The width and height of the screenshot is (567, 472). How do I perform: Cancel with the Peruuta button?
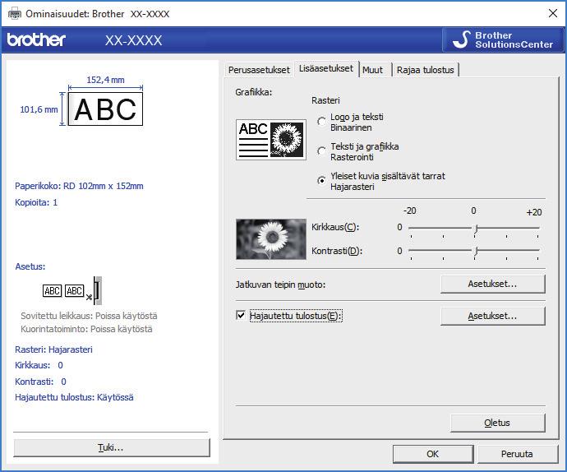point(517,454)
